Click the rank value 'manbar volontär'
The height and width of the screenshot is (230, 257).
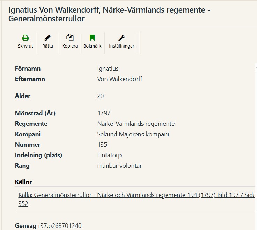119,166
